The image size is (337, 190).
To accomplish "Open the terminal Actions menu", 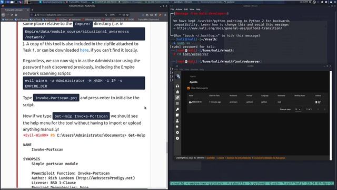I will (x=179, y=9).
